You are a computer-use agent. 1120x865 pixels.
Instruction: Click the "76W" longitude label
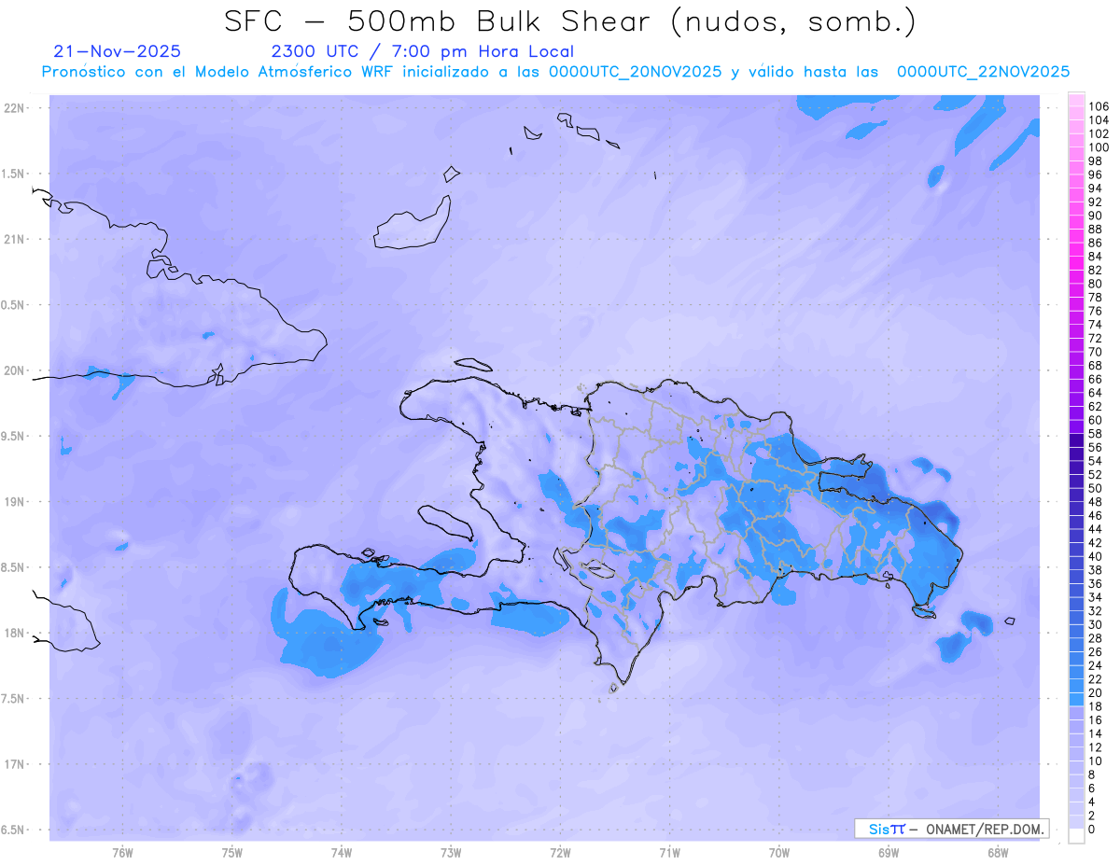pos(122,853)
